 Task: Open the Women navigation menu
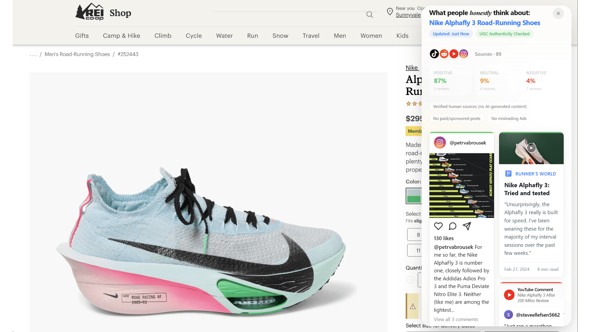[x=371, y=36]
